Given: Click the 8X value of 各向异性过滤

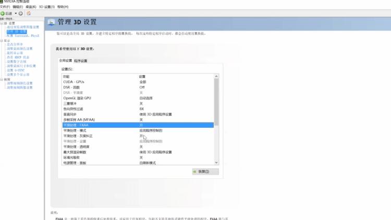Looking at the screenshot, I should point(141,109).
